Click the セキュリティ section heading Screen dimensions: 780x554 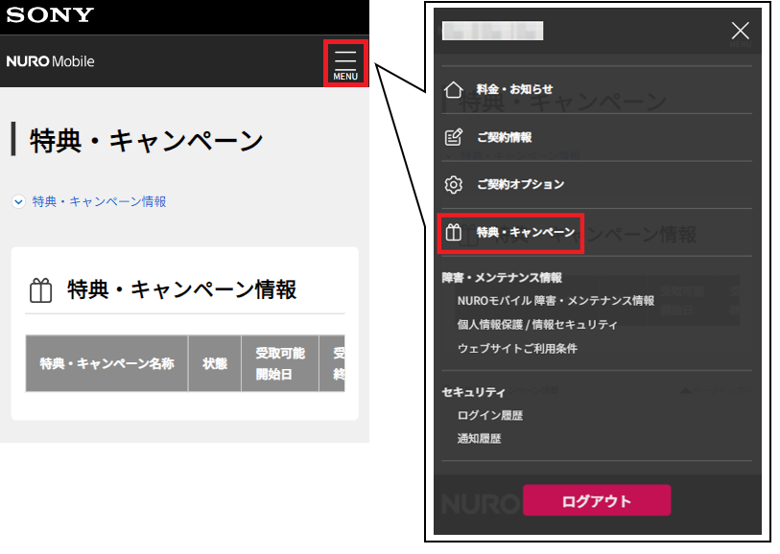474,392
